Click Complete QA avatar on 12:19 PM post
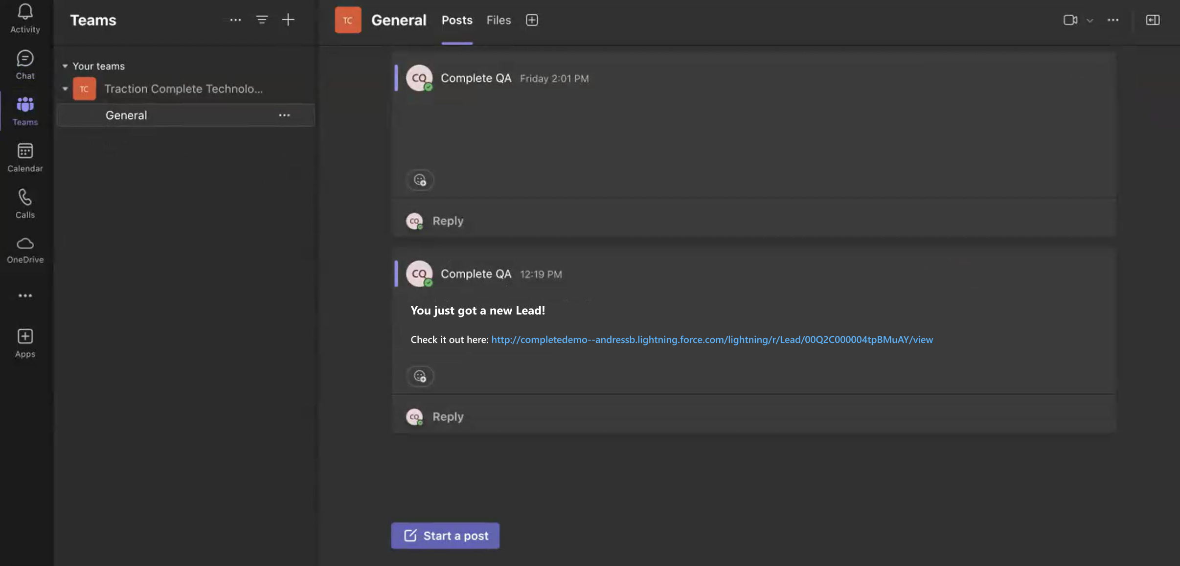This screenshot has width=1180, height=566. (419, 274)
